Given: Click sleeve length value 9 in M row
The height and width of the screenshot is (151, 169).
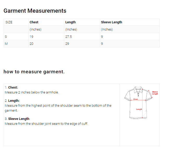Looking at the screenshot, I should click(x=102, y=44).
